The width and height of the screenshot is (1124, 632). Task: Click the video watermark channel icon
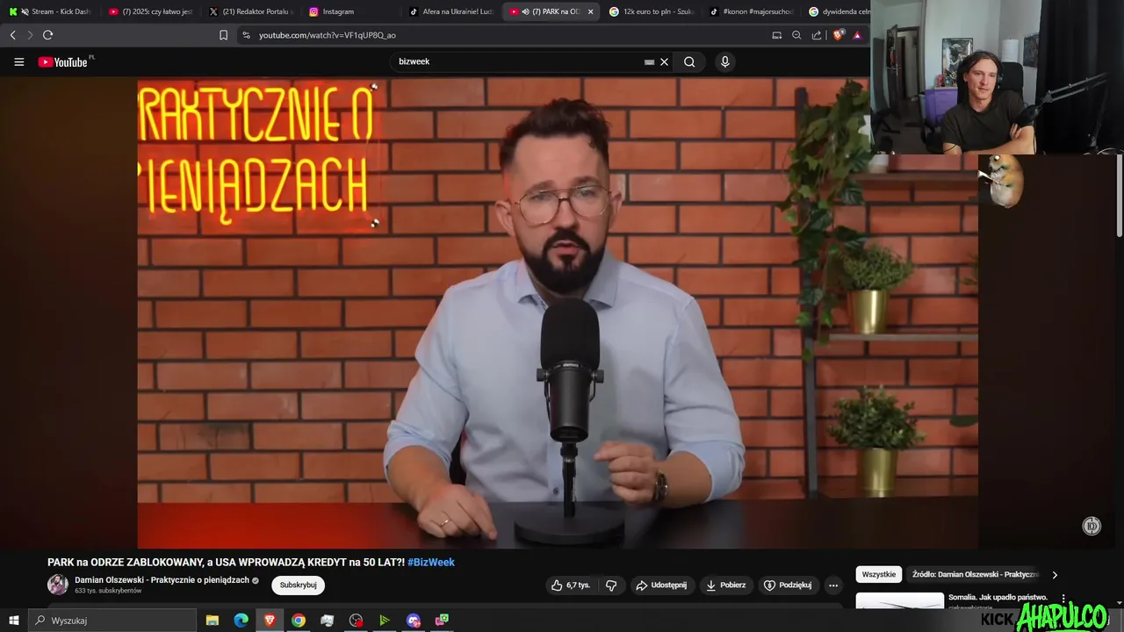[1092, 526]
